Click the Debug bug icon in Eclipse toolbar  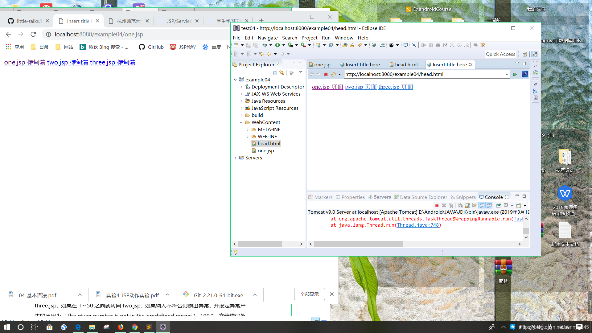point(265,45)
